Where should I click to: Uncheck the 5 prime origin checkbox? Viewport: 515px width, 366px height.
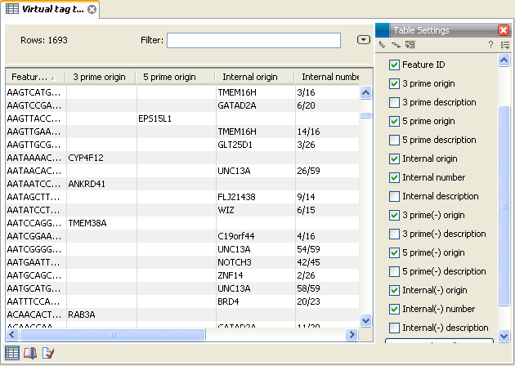point(394,121)
